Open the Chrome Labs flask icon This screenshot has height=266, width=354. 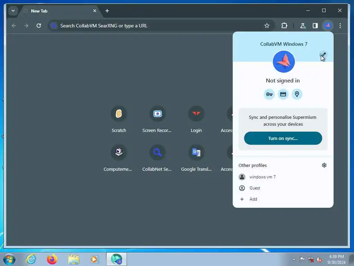click(x=302, y=26)
